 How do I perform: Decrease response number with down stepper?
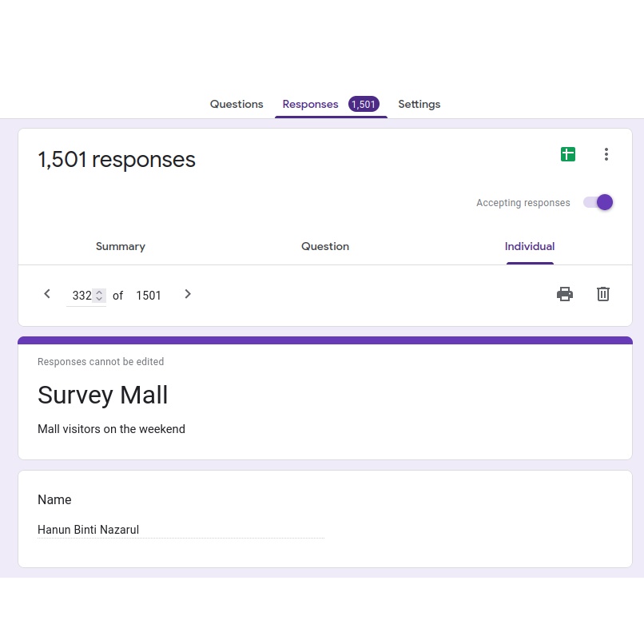99,300
